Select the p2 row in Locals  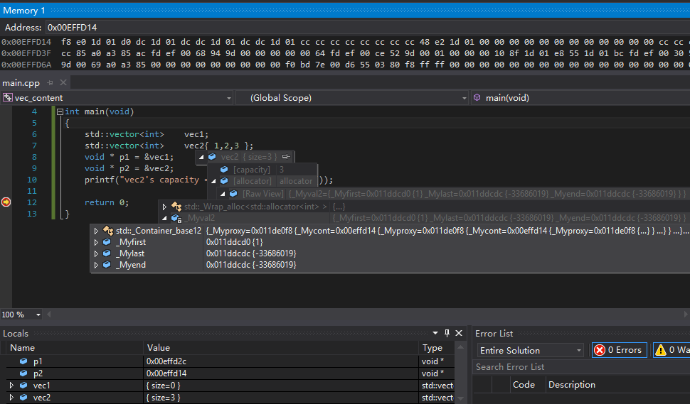point(229,373)
